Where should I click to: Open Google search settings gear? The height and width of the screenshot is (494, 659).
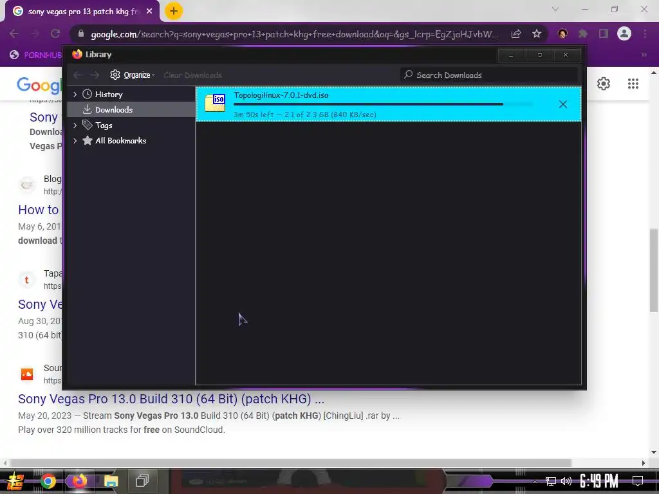click(604, 84)
